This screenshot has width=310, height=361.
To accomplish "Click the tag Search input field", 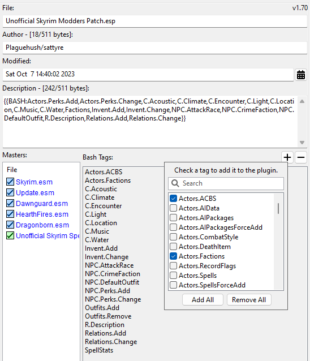I will point(226,183).
